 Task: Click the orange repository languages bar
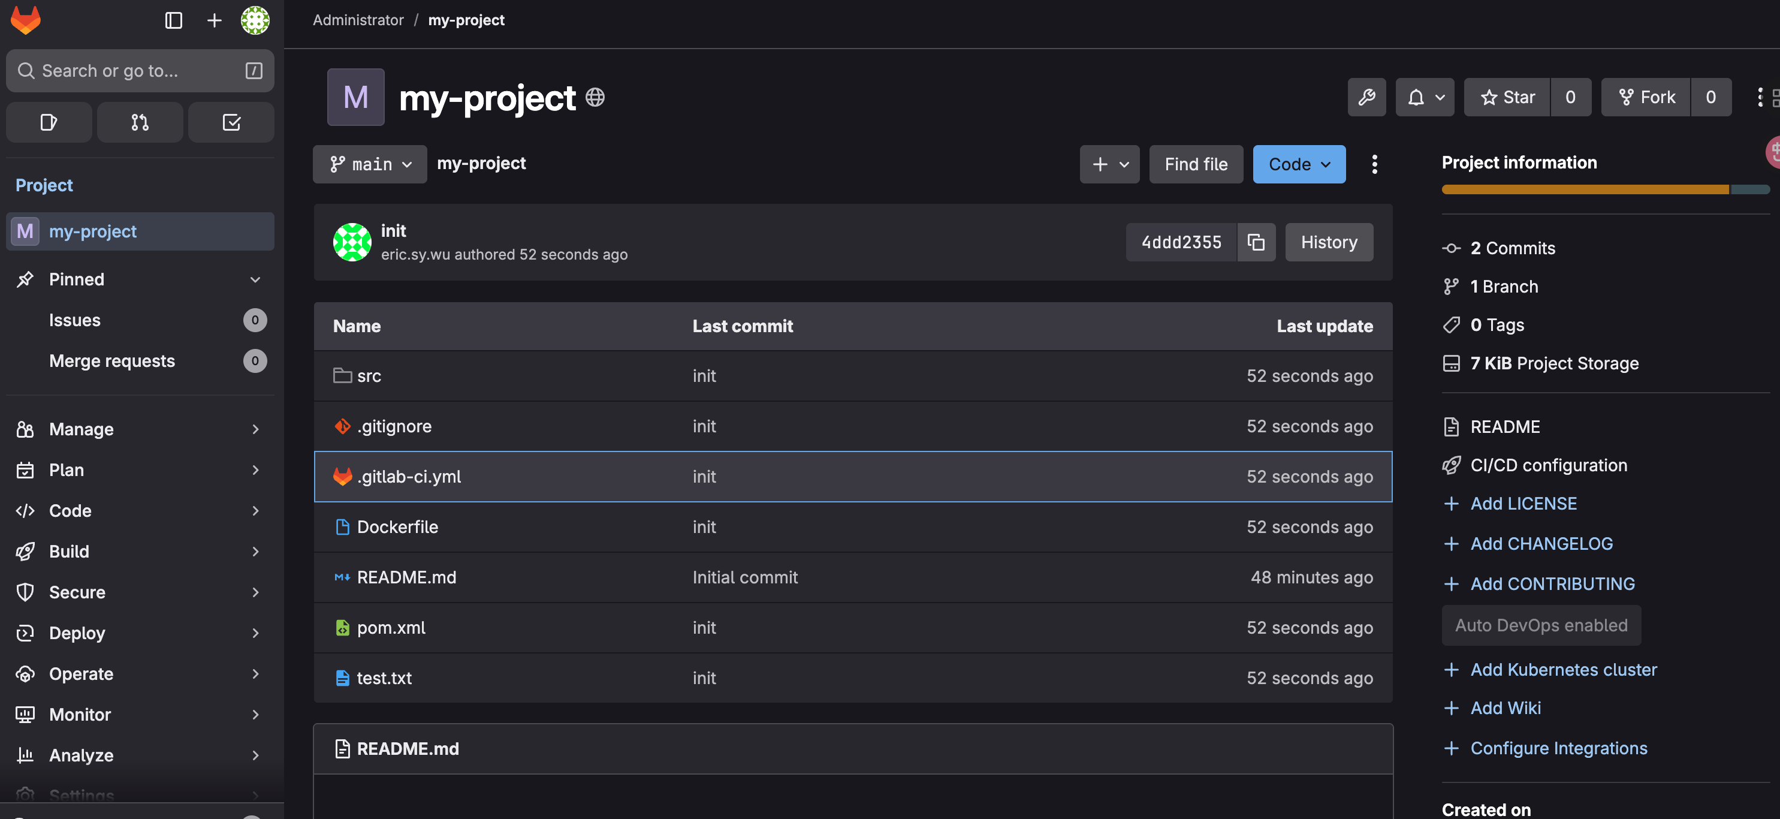point(1585,189)
